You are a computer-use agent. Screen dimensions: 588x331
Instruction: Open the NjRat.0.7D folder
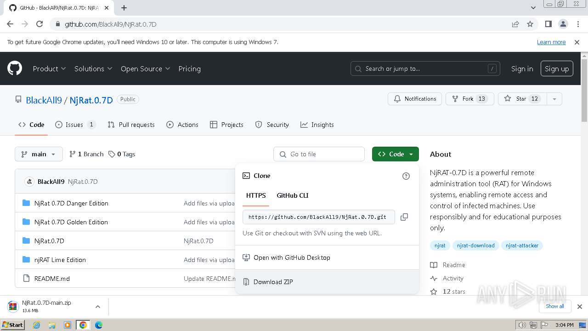pyautogui.click(x=49, y=241)
